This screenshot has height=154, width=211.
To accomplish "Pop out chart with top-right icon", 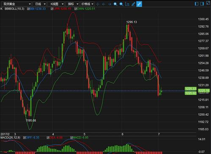I will point(208,3).
